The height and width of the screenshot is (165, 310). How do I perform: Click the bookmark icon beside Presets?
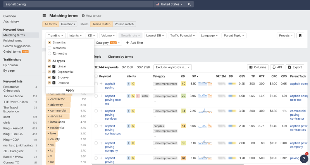300,35
